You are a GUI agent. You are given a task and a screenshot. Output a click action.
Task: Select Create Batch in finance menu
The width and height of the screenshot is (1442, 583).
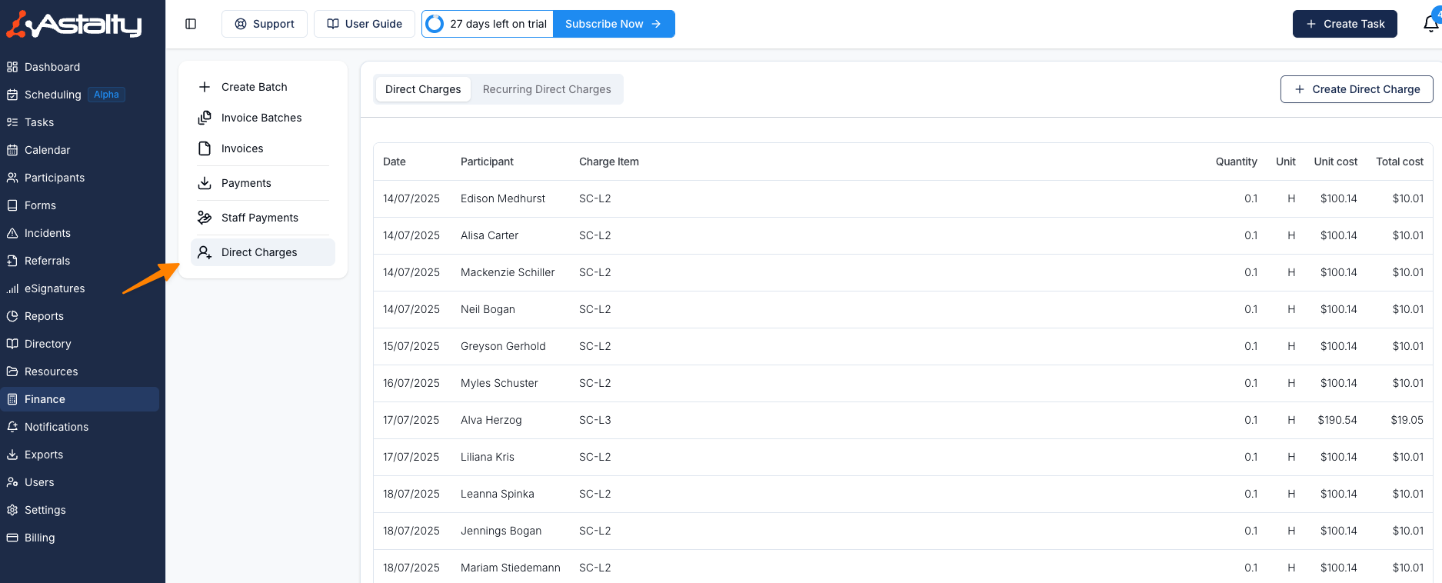coord(254,87)
